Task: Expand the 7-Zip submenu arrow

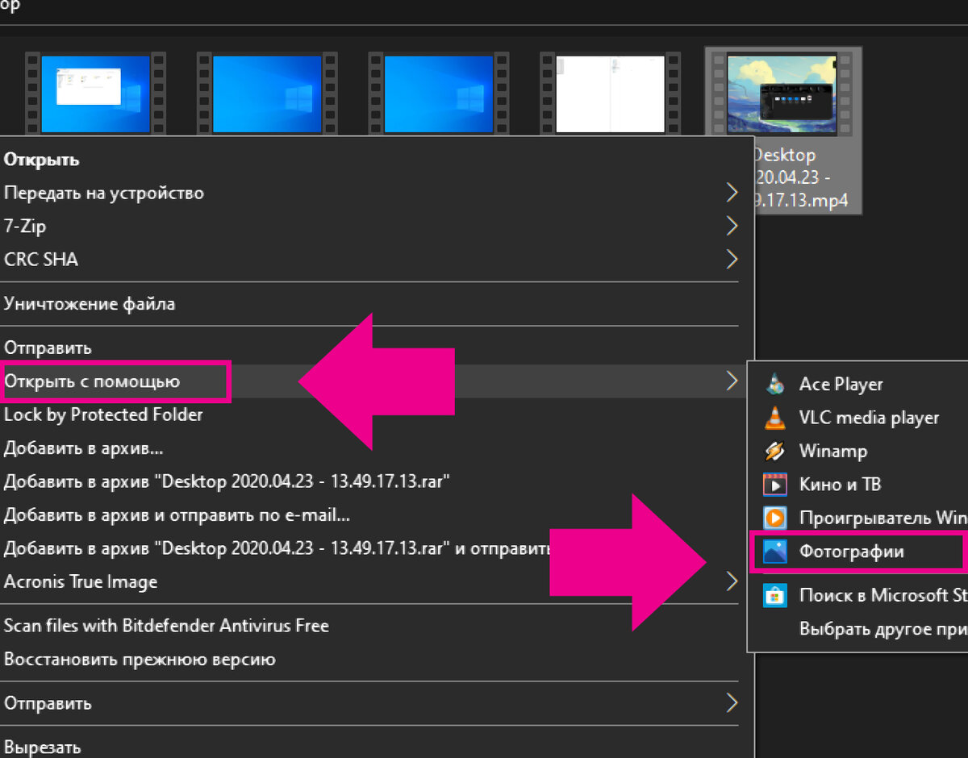Action: [732, 226]
